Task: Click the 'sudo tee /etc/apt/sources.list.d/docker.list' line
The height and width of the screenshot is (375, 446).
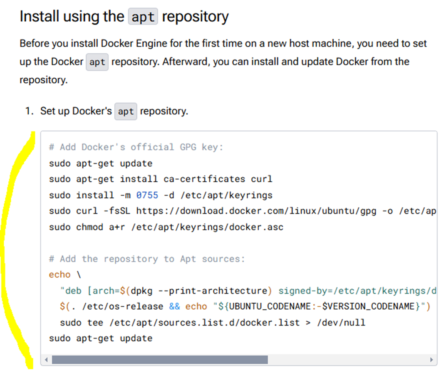Action: click(x=213, y=323)
